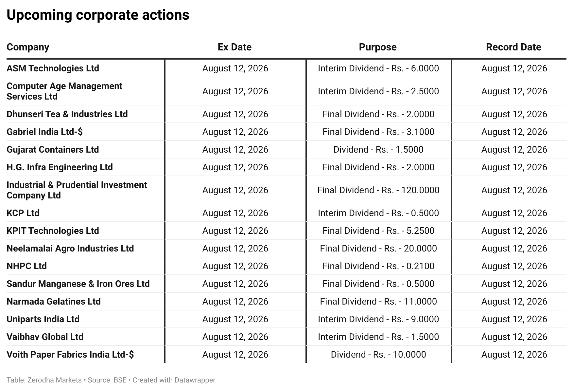573x391 pixels.
Task: Select the Purpose column header
Action: click(378, 47)
